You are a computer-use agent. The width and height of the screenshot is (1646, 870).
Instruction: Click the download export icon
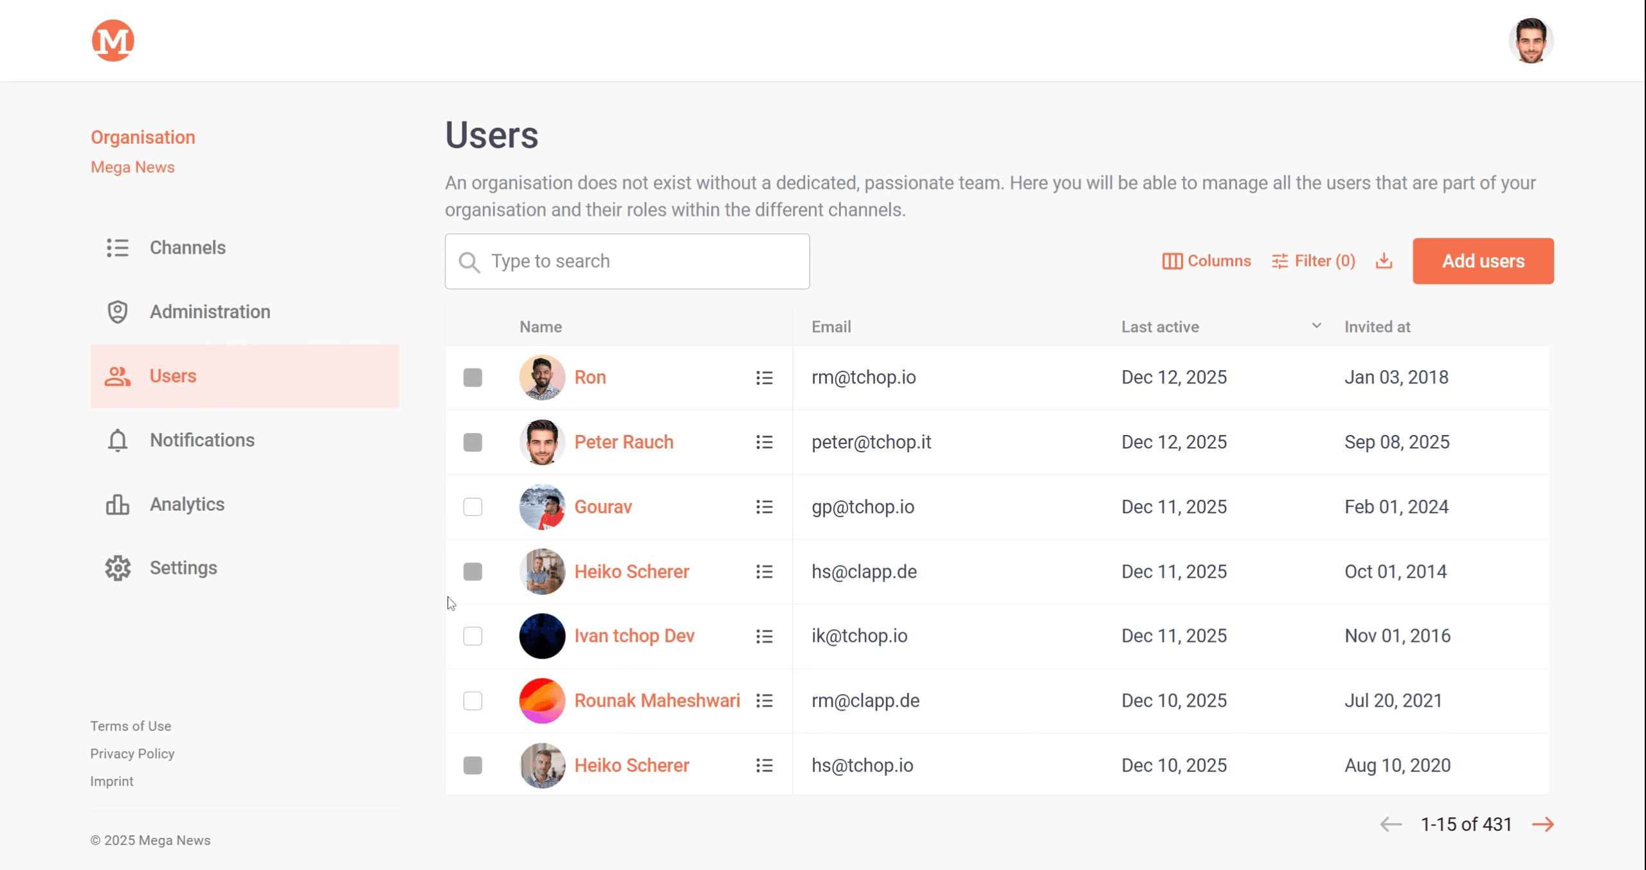pos(1384,261)
